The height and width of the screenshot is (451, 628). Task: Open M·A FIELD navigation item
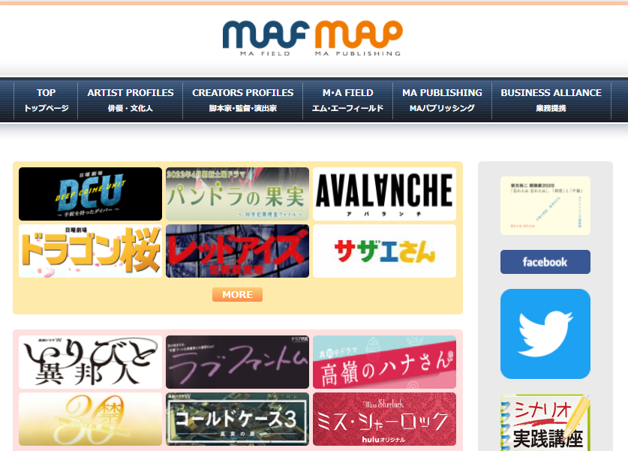347,100
